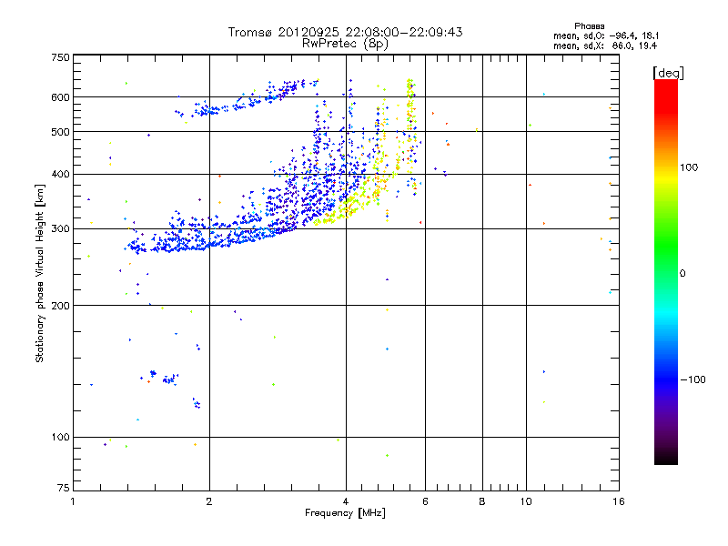Image resolution: width=728 pixels, height=546 pixels.
Task: Click the frequency axis tick label "8"
Action: (x=482, y=501)
